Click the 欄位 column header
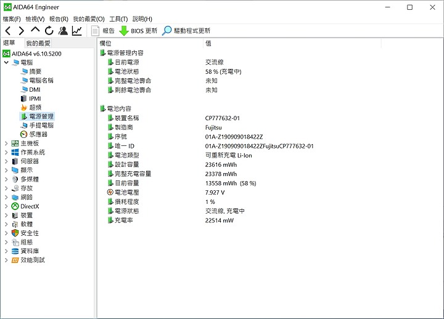 [x=150, y=43]
